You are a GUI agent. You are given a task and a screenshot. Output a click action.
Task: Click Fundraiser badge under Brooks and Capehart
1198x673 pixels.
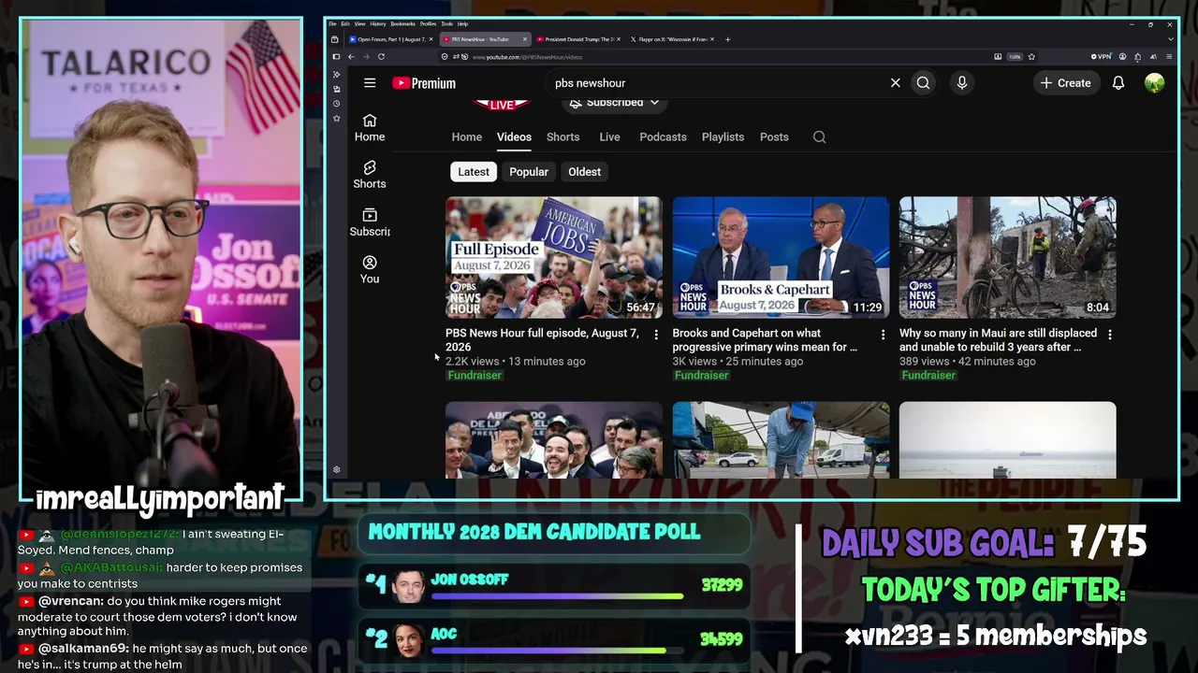pos(702,376)
